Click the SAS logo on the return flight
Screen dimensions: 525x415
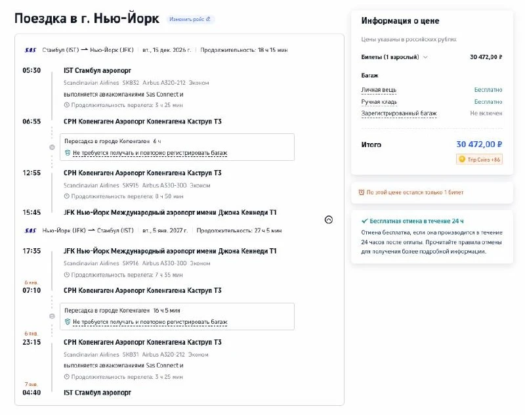pos(30,230)
